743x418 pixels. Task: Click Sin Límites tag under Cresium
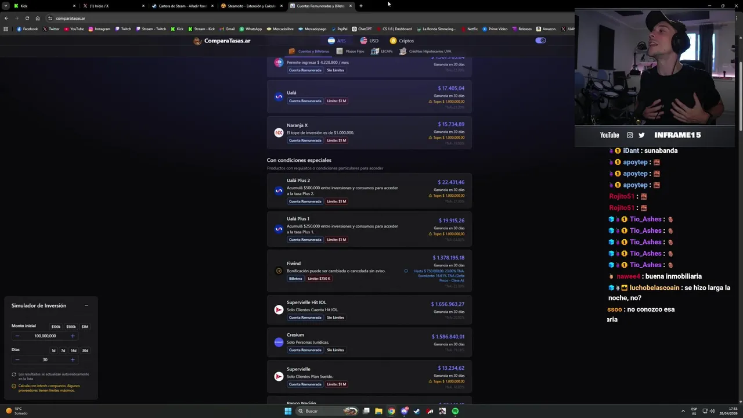pos(336,350)
